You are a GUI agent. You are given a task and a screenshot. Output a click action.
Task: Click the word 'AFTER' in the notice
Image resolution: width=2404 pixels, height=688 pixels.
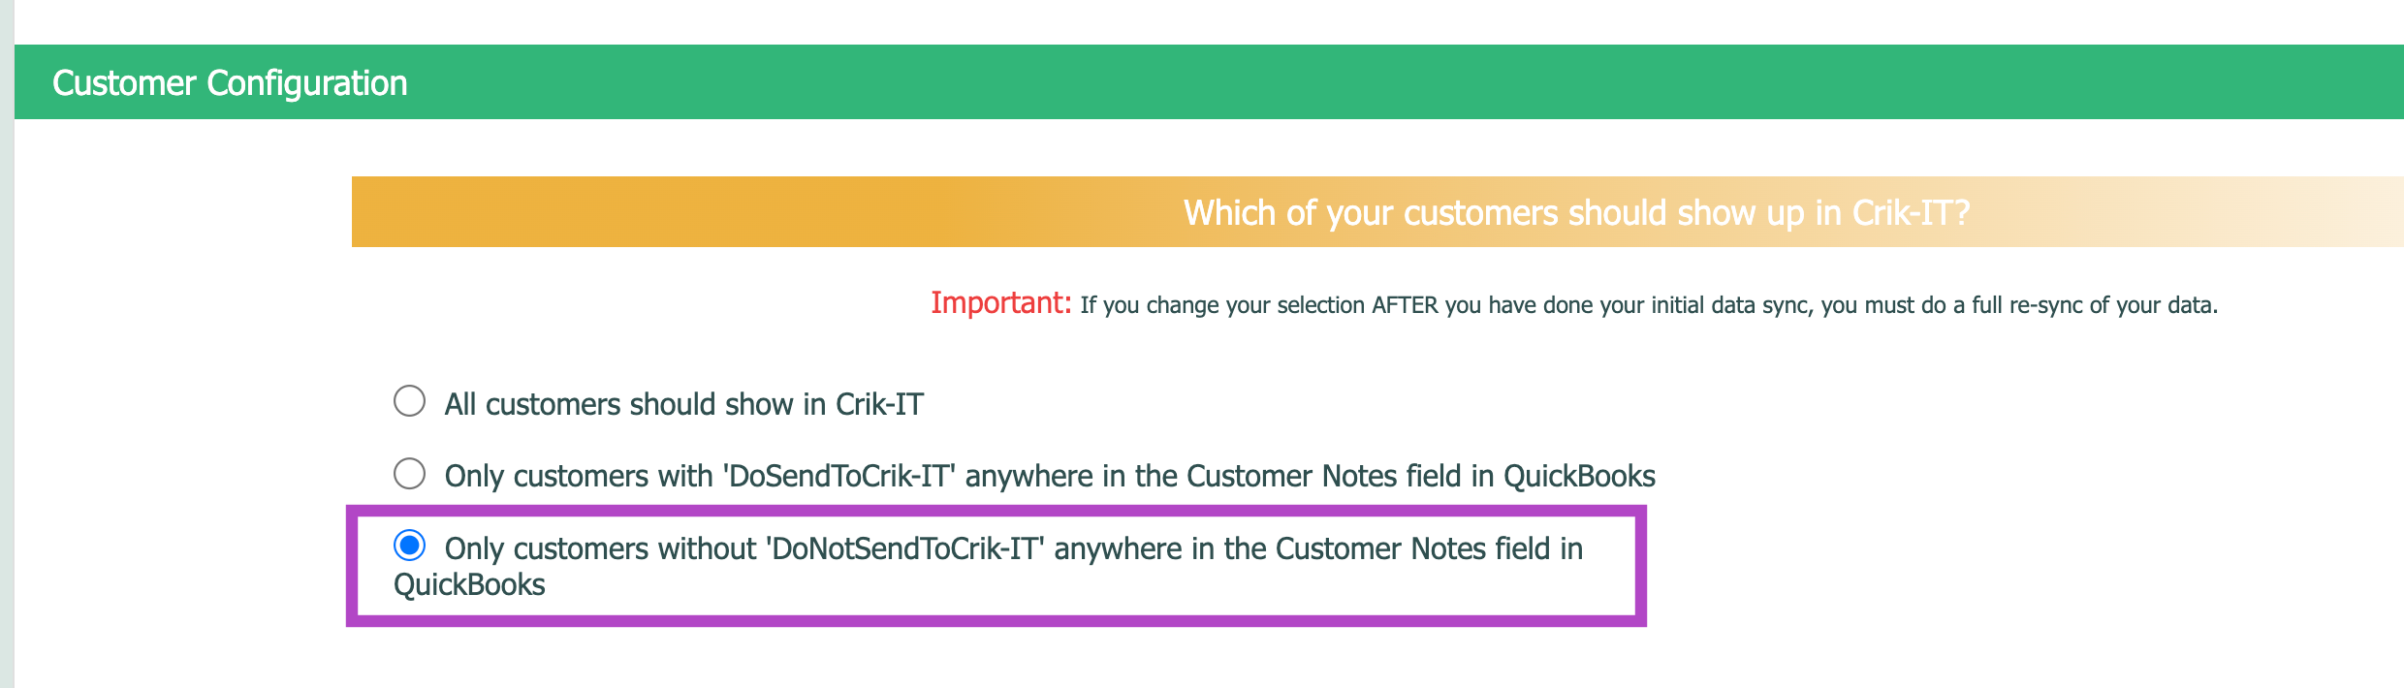tap(1405, 305)
